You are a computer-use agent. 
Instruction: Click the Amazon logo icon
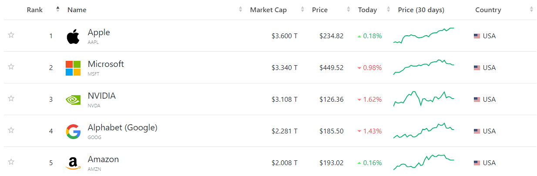73,163
